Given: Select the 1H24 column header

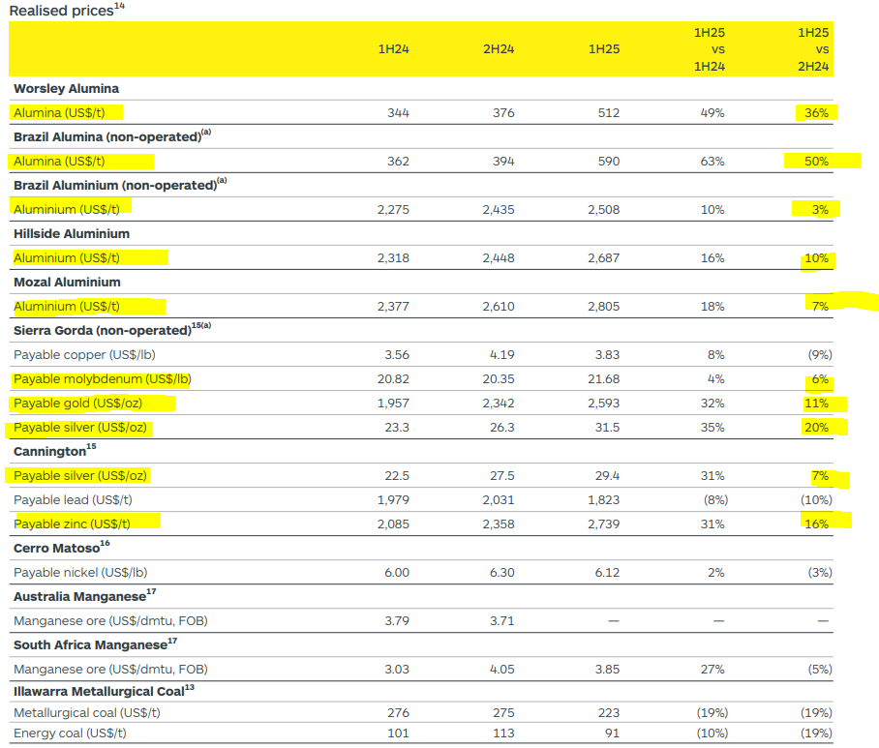Looking at the screenshot, I should (392, 46).
